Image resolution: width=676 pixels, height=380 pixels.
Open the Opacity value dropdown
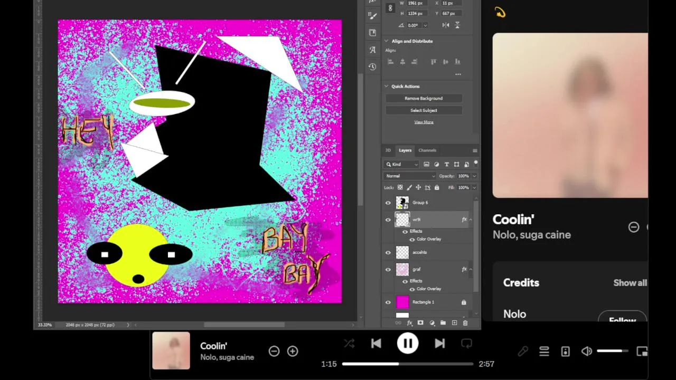[474, 176]
